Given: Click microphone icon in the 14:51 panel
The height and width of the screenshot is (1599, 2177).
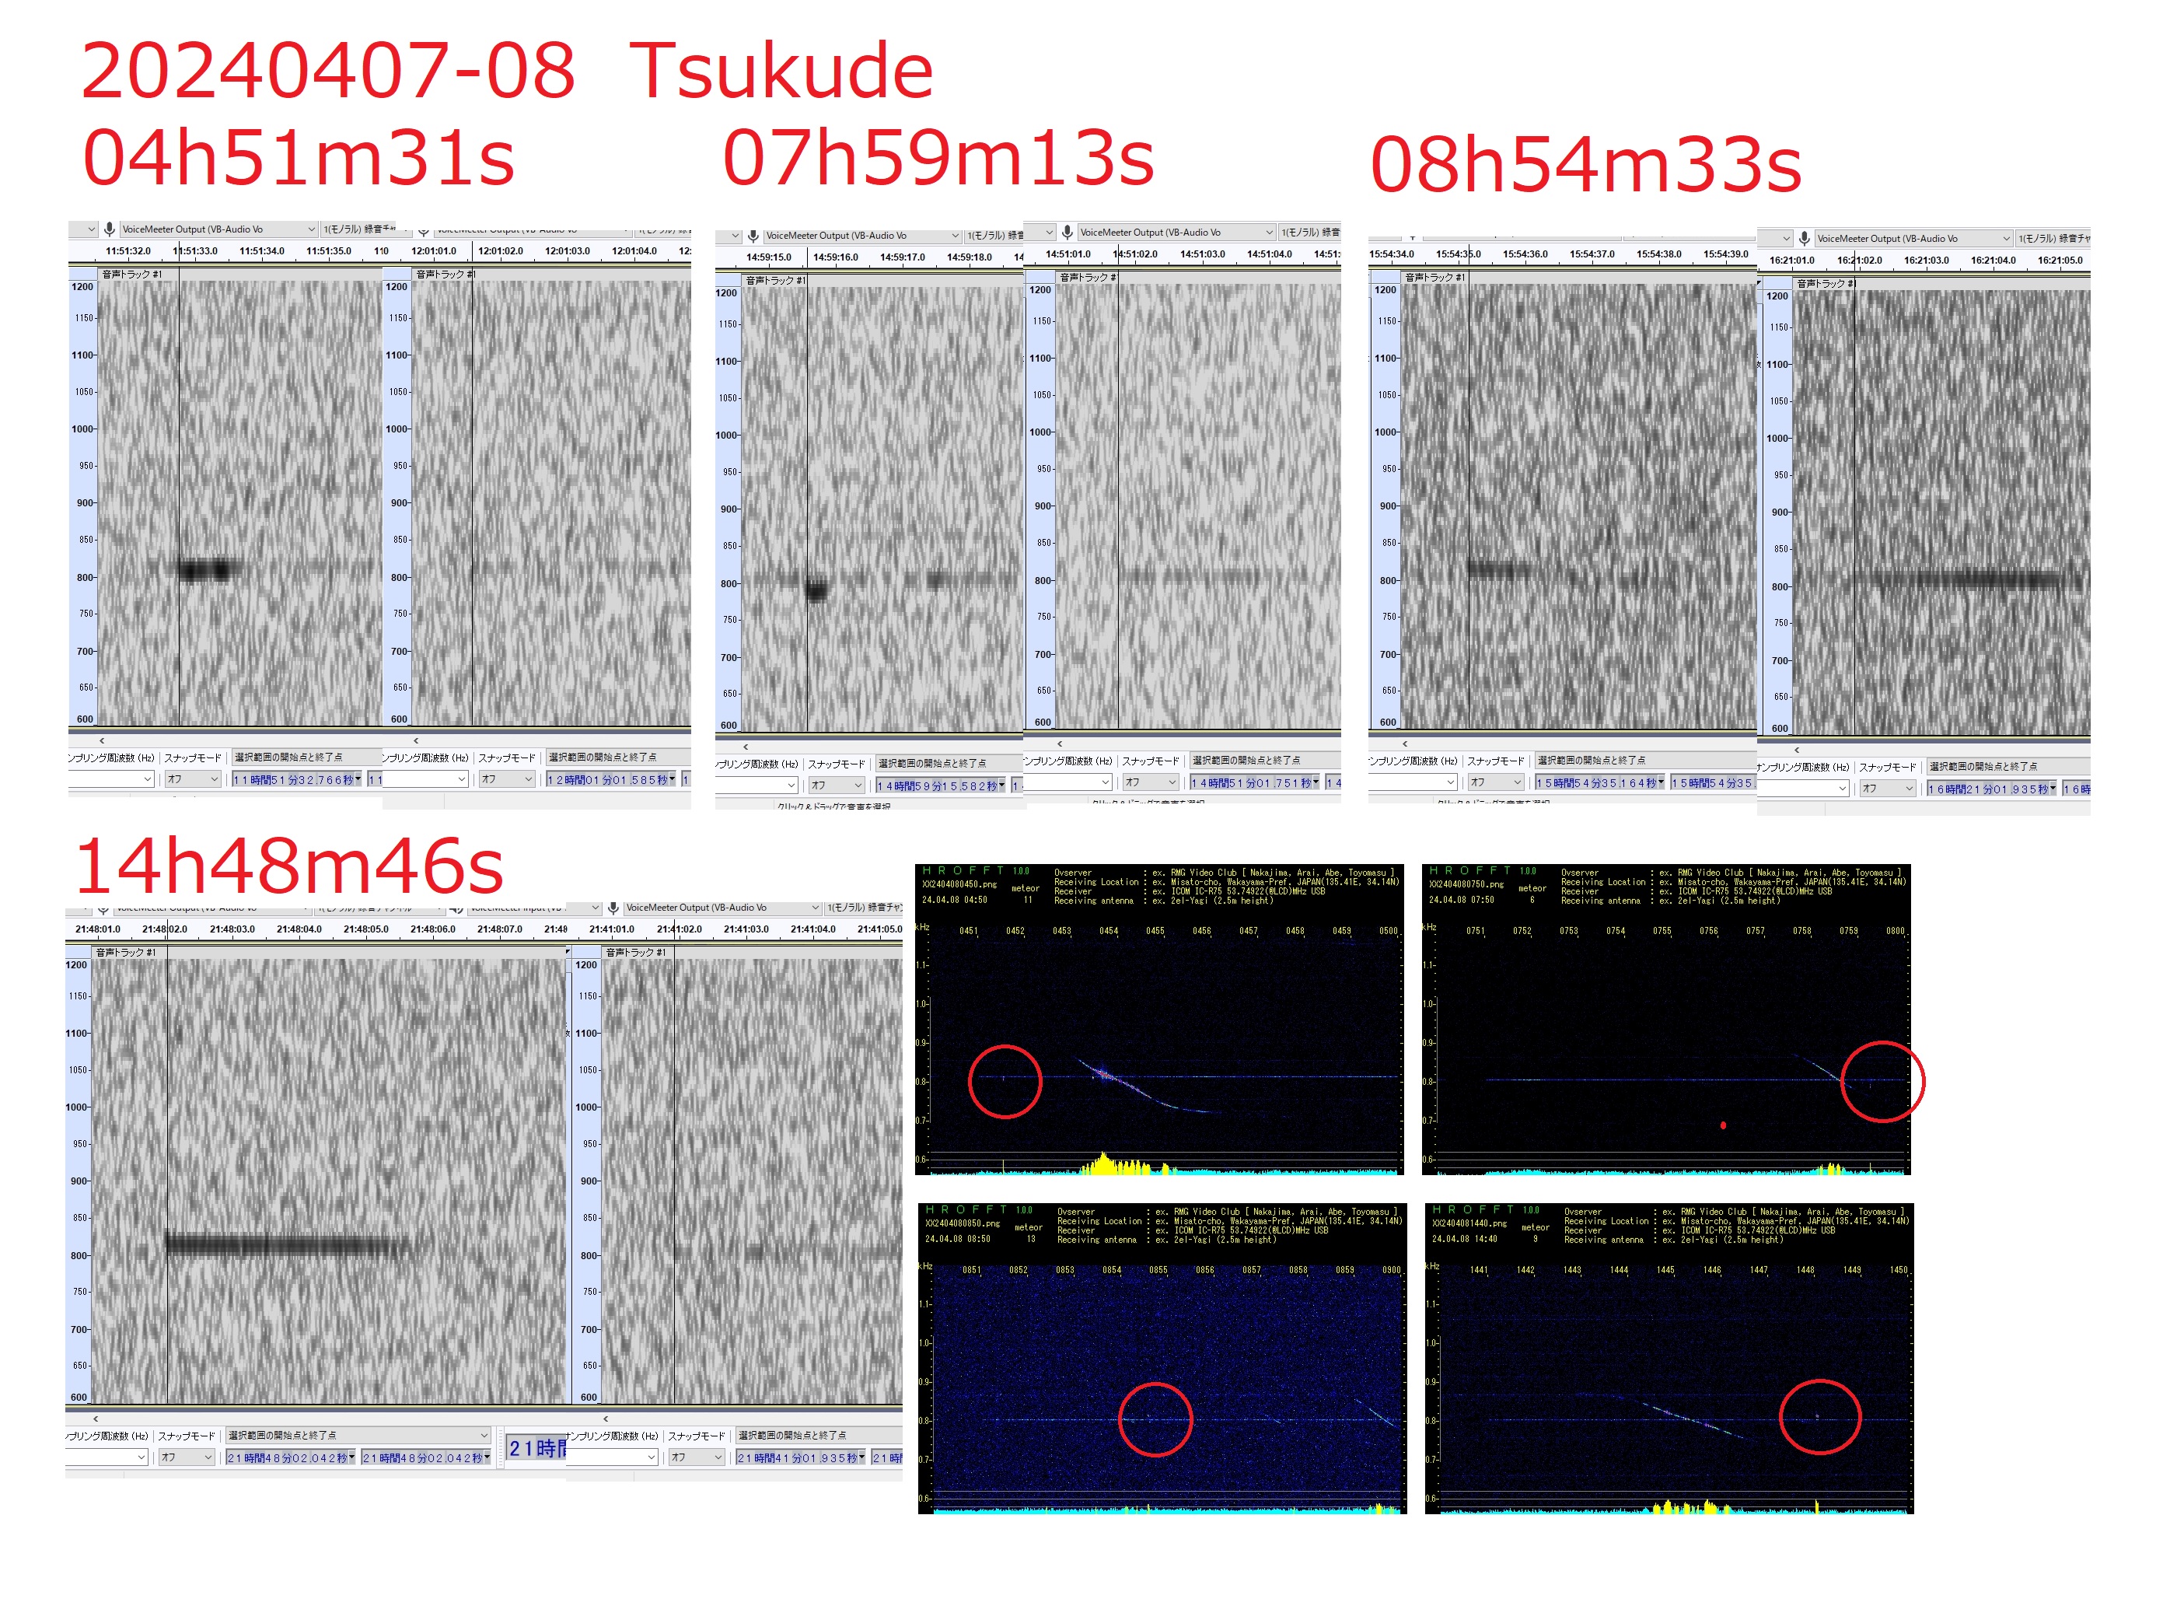Looking at the screenshot, I should coord(1066,233).
